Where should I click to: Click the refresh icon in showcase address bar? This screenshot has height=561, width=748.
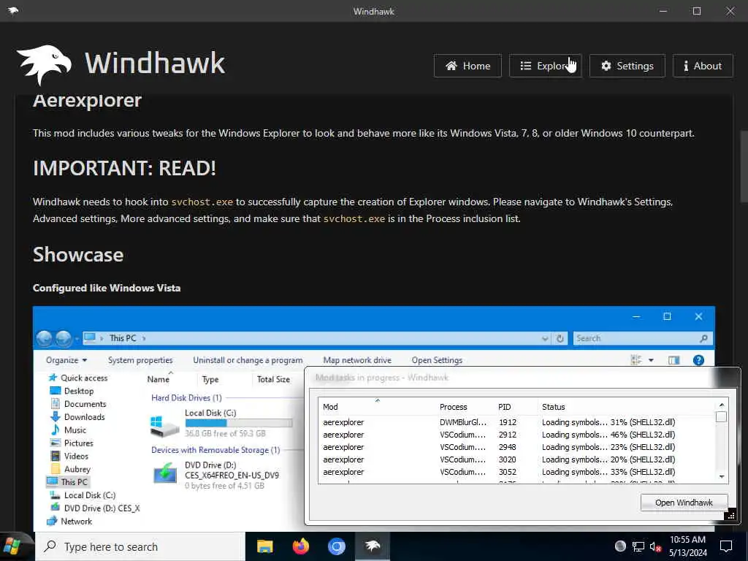tap(560, 338)
